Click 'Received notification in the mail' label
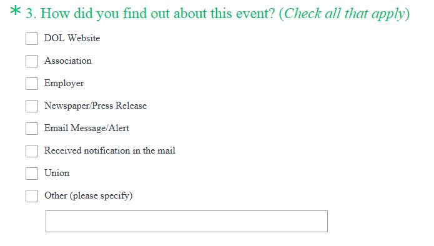The height and width of the screenshot is (246, 434). click(x=110, y=150)
